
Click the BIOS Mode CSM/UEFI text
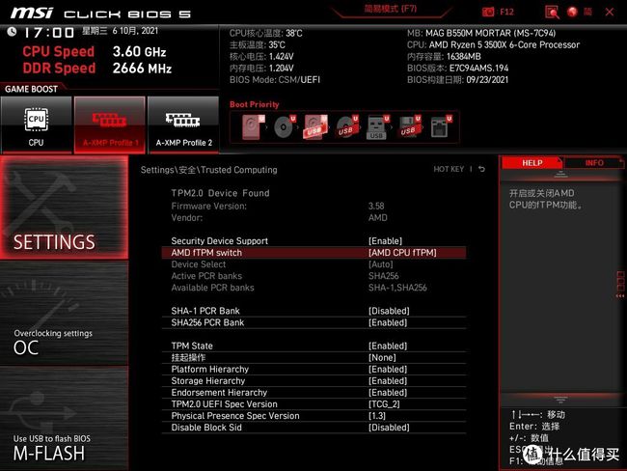[x=275, y=80]
